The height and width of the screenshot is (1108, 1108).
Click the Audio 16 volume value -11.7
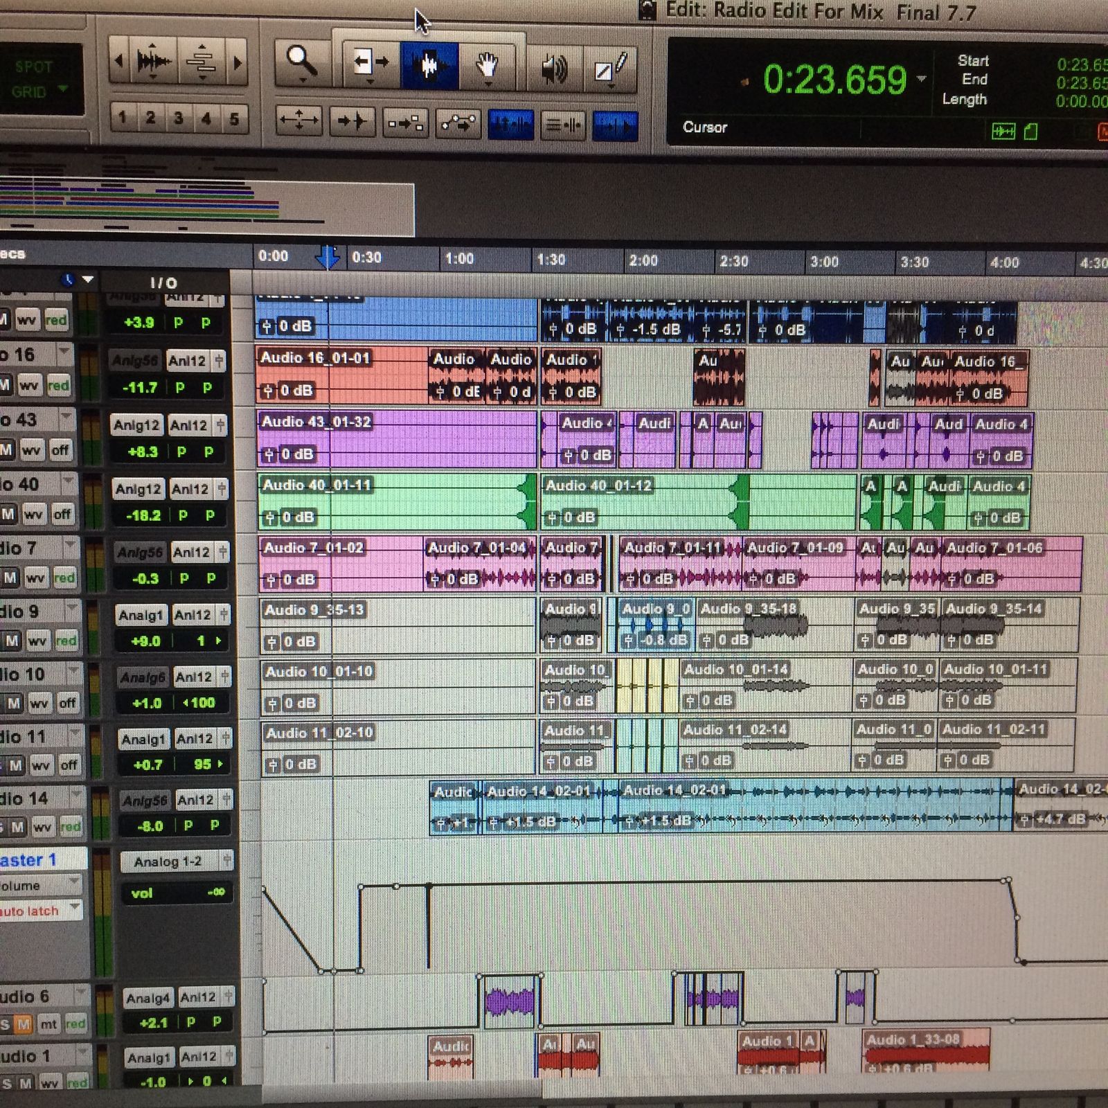pos(139,388)
